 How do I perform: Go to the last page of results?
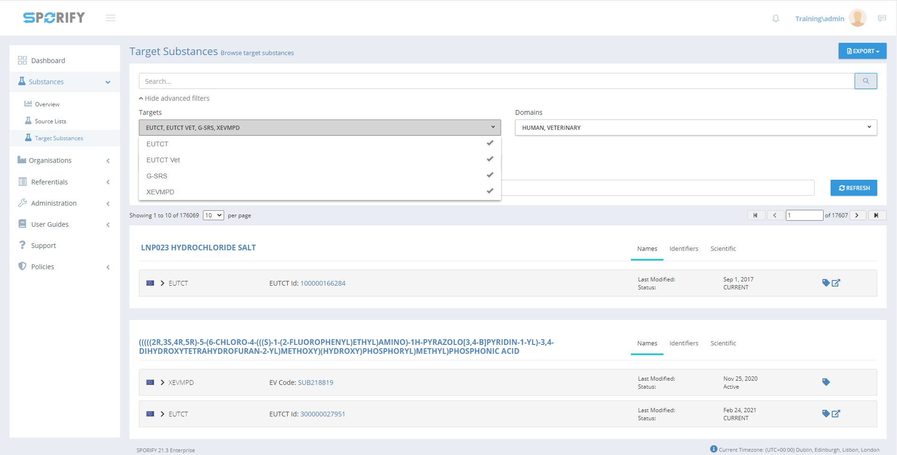(877, 215)
